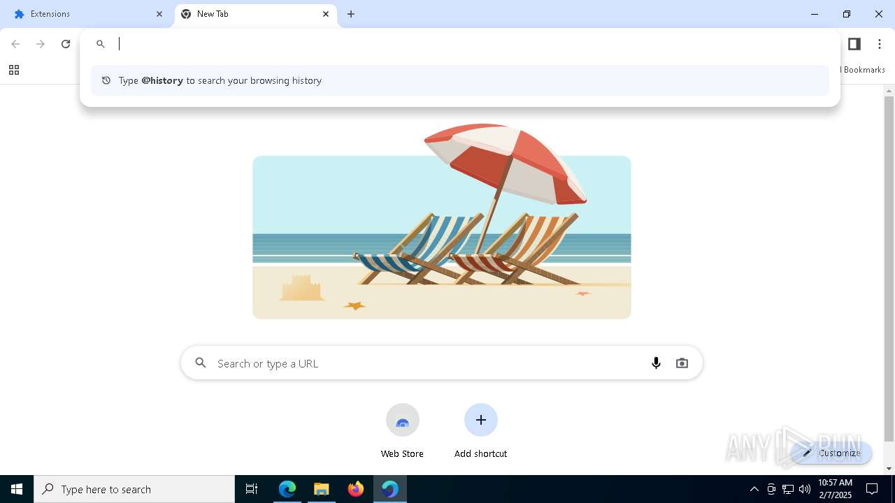Viewport: 895px width, 503px height.
Task: Launch Microsoft Edge from taskbar
Action: (287, 489)
